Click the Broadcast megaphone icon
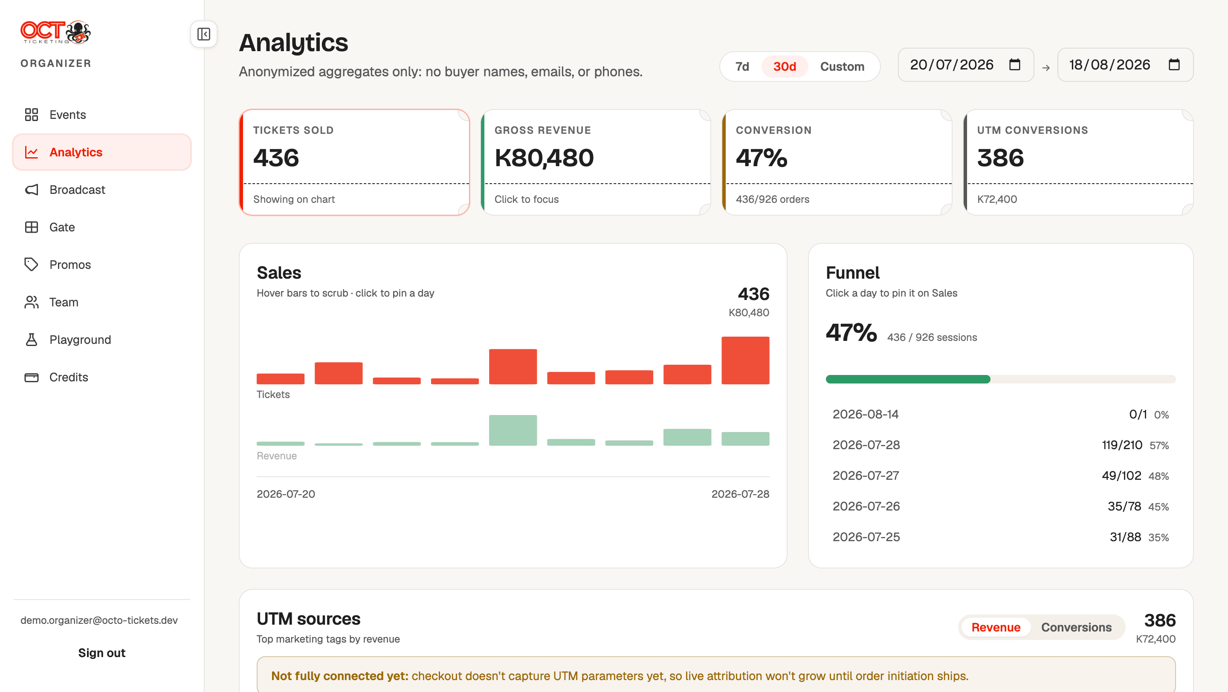 click(x=32, y=190)
